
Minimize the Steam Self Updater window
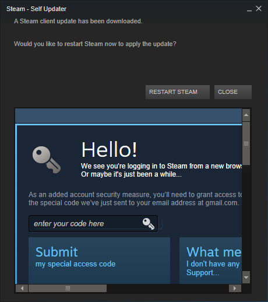249,9
